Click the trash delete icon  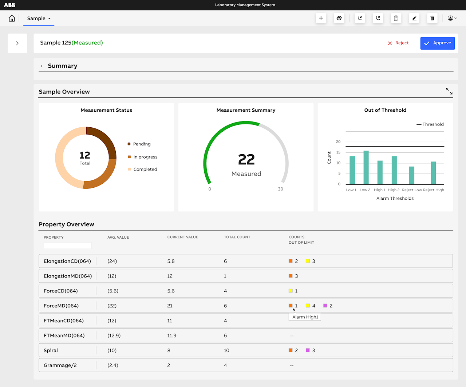tap(432, 18)
